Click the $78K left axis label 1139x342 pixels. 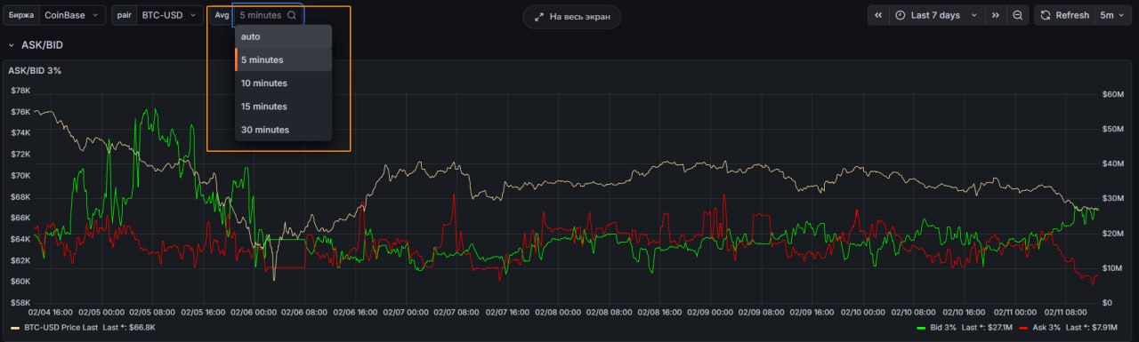tap(20, 91)
